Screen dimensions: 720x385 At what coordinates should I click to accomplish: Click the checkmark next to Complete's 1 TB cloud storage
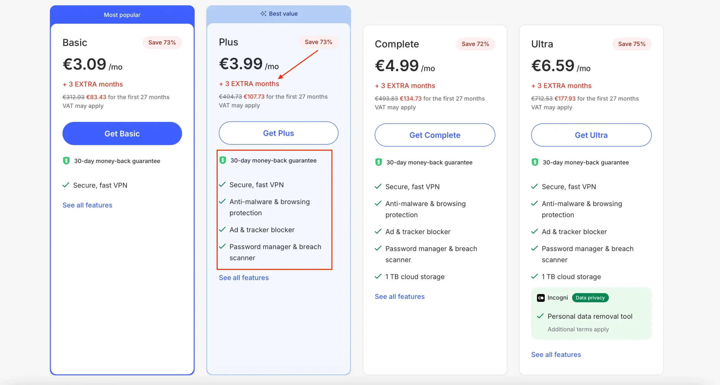click(x=378, y=277)
